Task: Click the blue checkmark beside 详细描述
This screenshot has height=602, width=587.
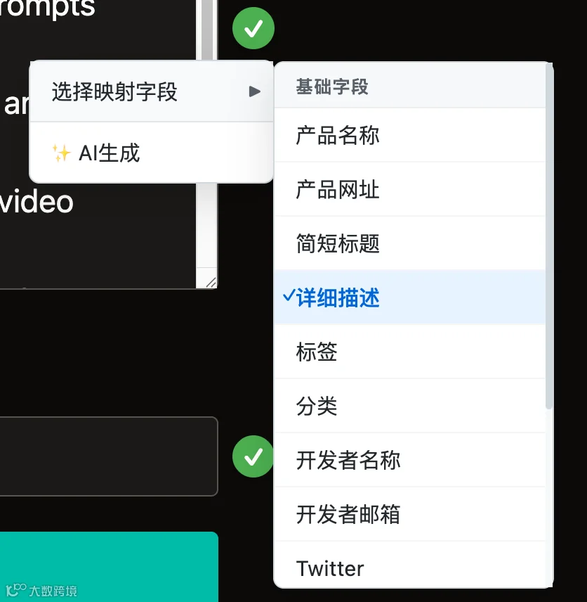Action: [x=289, y=296]
